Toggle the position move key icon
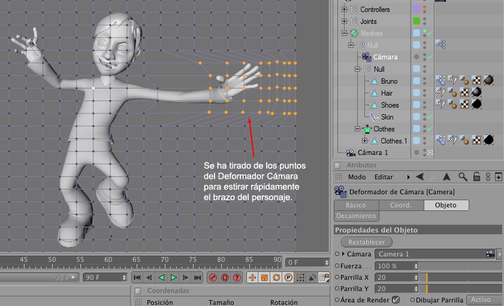This screenshot has width=504, height=306. pyautogui.click(x=252, y=277)
